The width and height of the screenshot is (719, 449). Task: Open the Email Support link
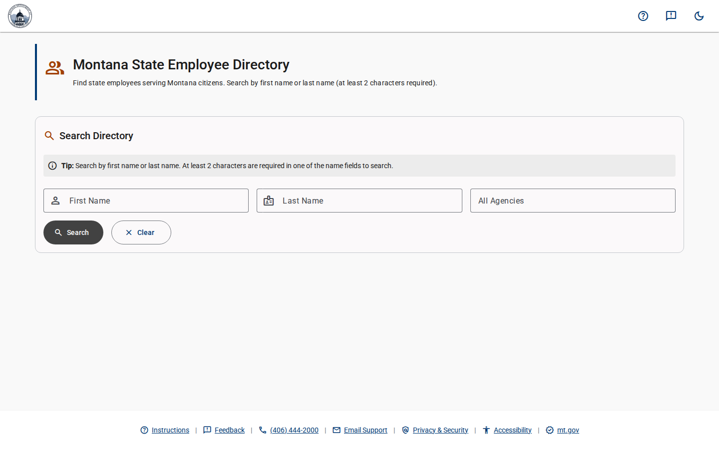(x=365, y=430)
